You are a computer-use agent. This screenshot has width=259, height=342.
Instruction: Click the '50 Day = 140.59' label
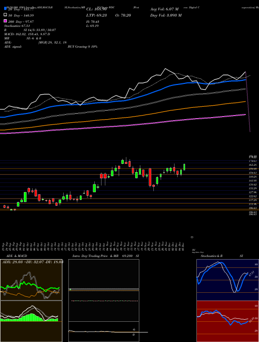coord(21,16)
